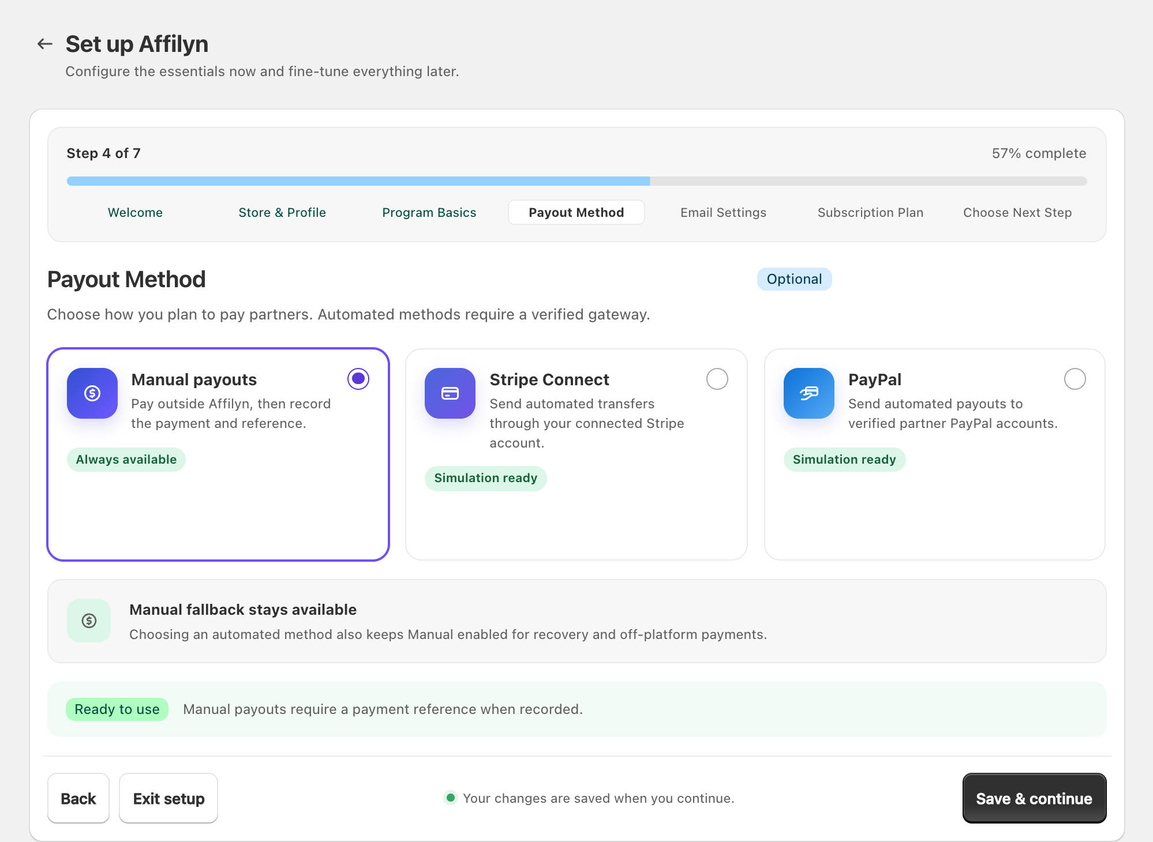Click the Manual fallback dollar icon
This screenshot has width=1153, height=842.
[x=89, y=621]
